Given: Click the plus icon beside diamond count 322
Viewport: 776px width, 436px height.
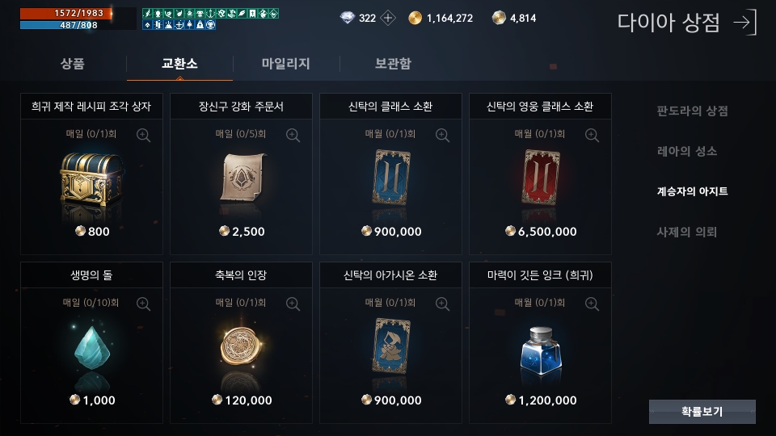Looking at the screenshot, I should [x=388, y=19].
